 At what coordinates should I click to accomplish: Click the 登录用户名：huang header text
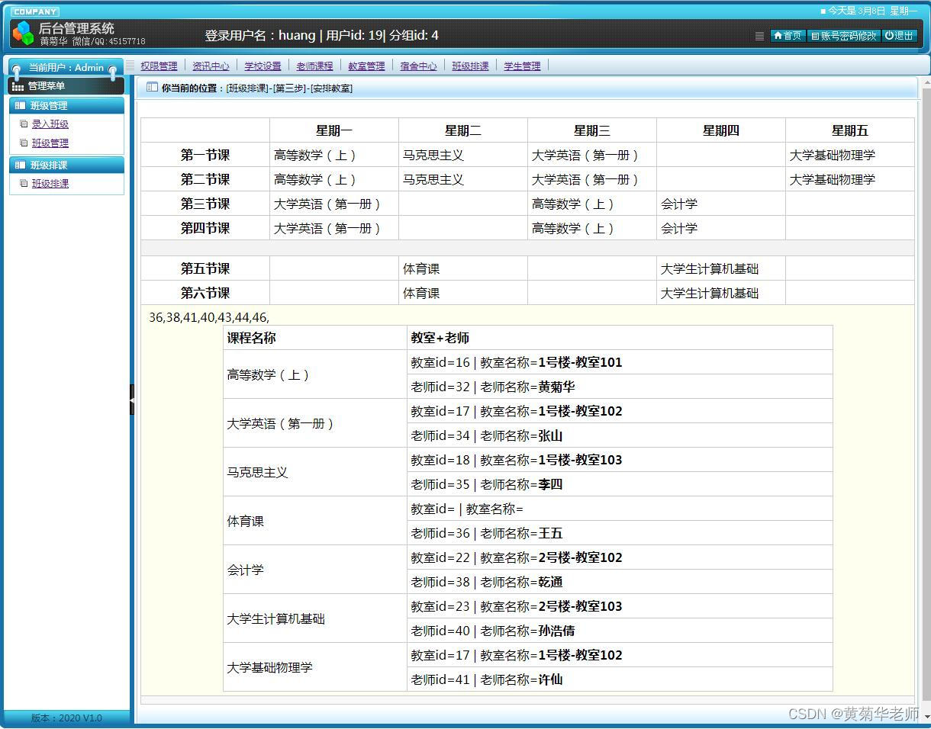[x=260, y=35]
